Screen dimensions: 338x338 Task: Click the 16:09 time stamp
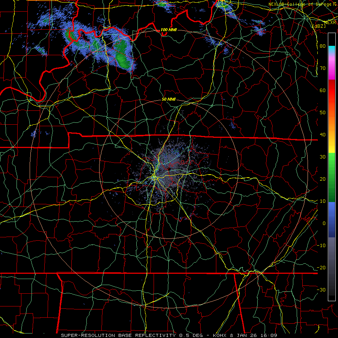click(x=269, y=335)
